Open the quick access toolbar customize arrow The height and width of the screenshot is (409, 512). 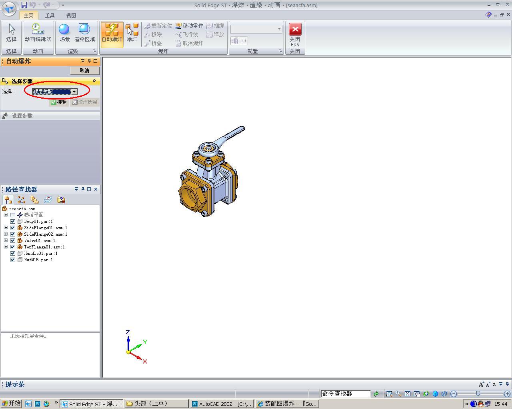(63, 5)
